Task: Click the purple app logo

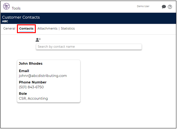Action: tap(7, 6)
